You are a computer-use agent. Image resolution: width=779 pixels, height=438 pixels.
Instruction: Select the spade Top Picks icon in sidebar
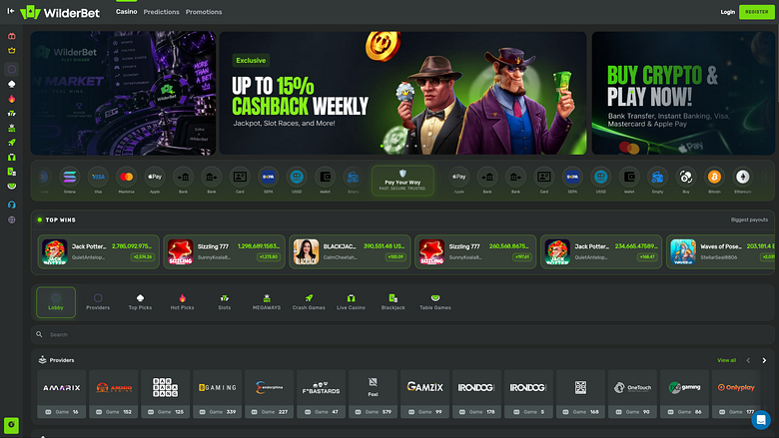pos(11,85)
